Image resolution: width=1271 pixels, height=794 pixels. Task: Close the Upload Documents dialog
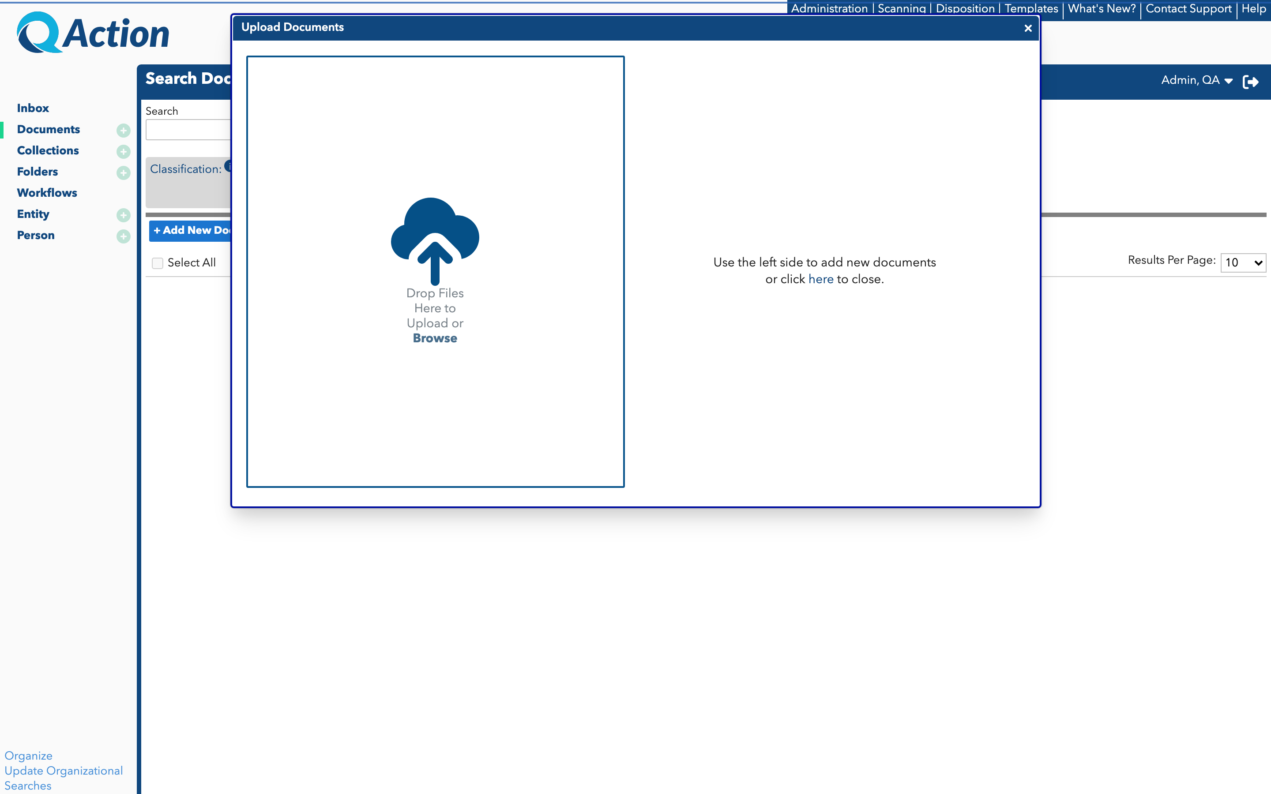[x=1028, y=28]
